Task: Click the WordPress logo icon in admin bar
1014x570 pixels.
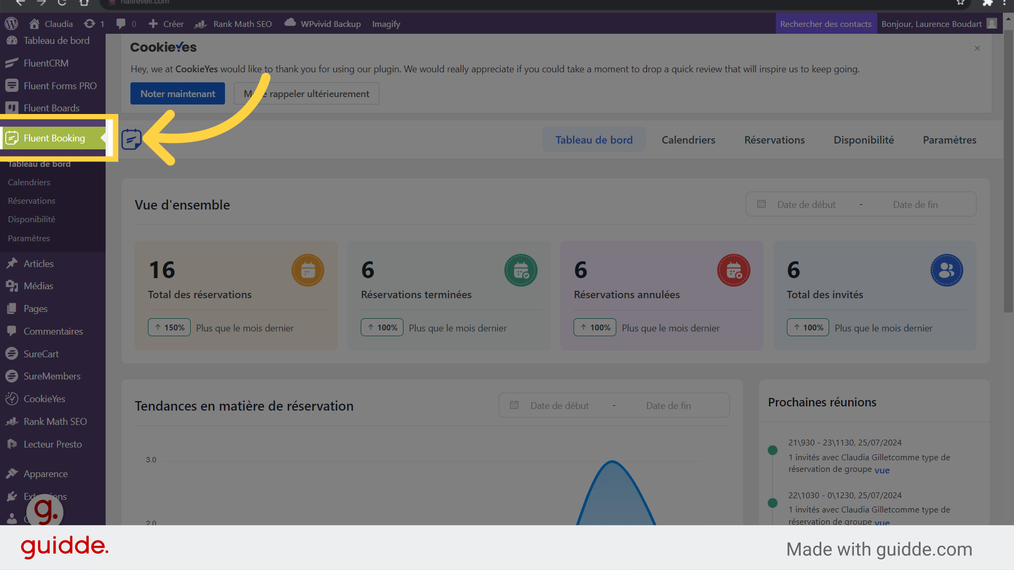Action: pyautogui.click(x=11, y=24)
